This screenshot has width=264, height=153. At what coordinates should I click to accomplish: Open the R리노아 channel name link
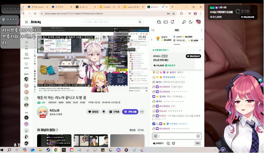tap(54, 111)
